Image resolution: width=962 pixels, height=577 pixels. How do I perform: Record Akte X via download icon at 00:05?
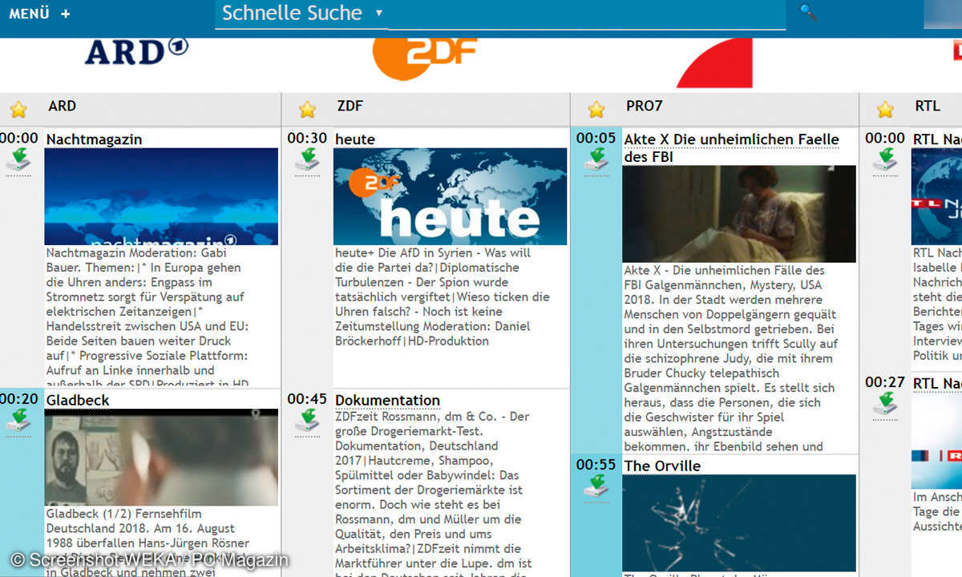596,160
